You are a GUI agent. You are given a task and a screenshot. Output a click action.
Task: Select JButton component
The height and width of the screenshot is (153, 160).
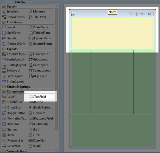[x=36, y=102]
